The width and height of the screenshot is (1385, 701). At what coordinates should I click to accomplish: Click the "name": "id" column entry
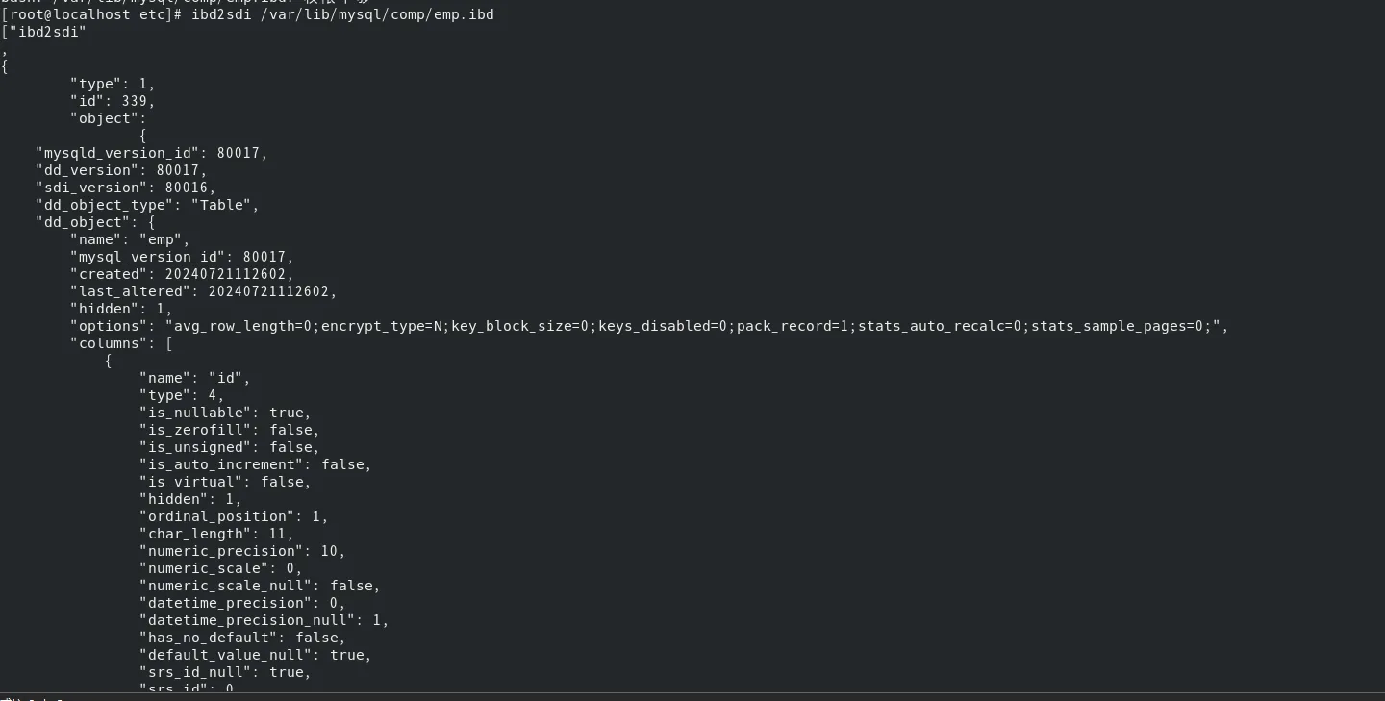click(195, 378)
